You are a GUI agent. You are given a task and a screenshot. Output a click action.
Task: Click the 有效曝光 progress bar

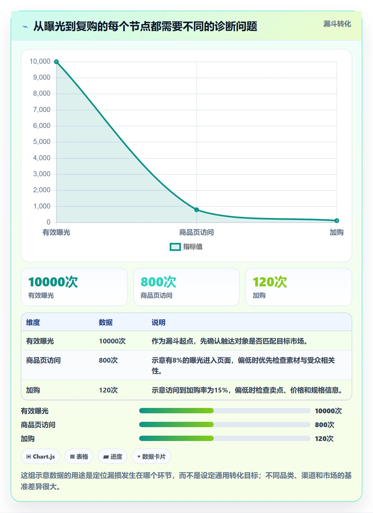coord(225,411)
